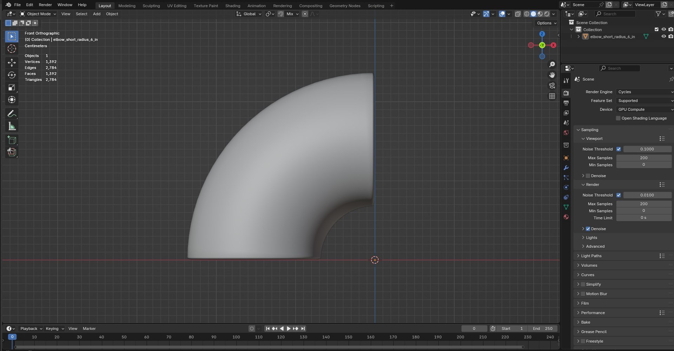The width and height of the screenshot is (674, 351).
Task: Select the Measure tool
Action: tap(12, 126)
